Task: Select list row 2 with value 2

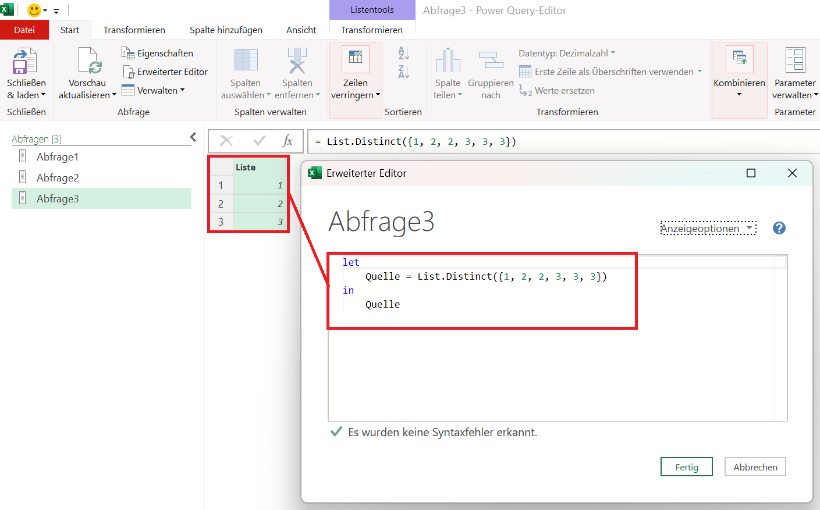Action: pyautogui.click(x=249, y=204)
